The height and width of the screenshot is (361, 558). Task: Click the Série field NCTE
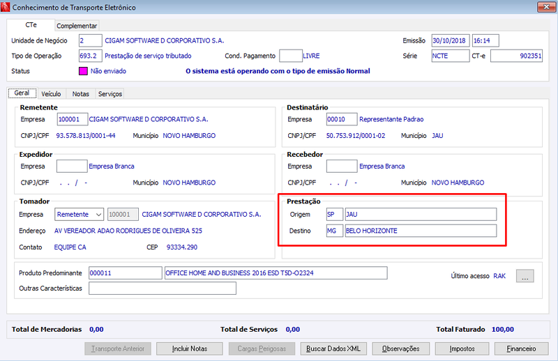[x=451, y=56]
